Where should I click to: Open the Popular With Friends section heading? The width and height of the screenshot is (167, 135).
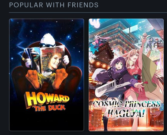[54, 5]
